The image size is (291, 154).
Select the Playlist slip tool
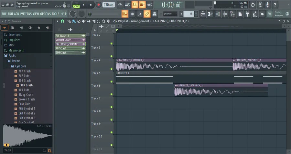tap(89, 21)
